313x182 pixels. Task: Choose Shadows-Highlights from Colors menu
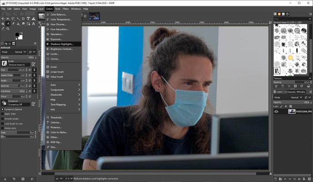pos(63,44)
